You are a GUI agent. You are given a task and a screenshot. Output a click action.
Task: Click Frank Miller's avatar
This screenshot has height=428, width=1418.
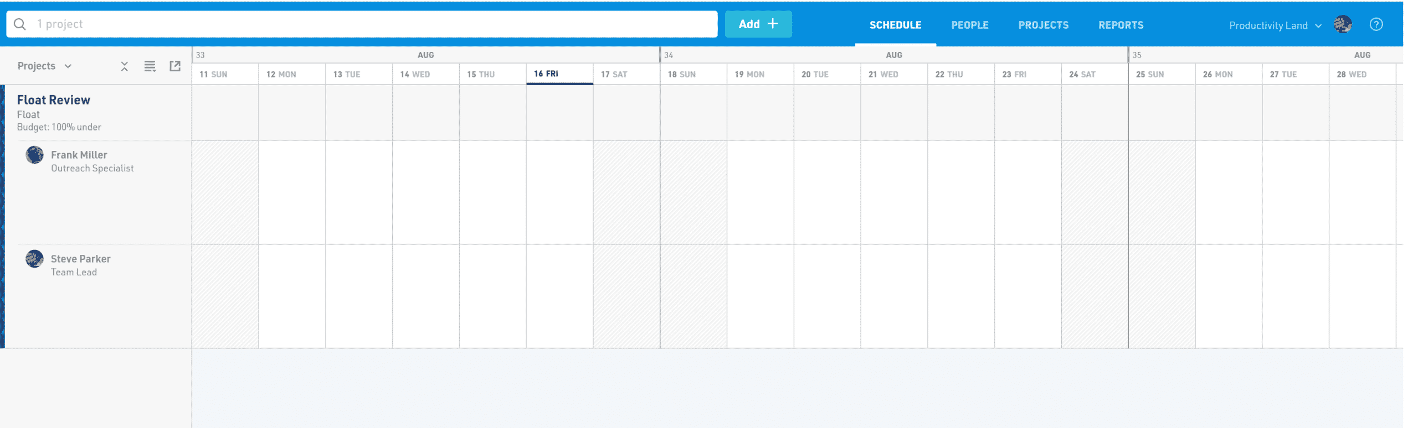tap(35, 155)
